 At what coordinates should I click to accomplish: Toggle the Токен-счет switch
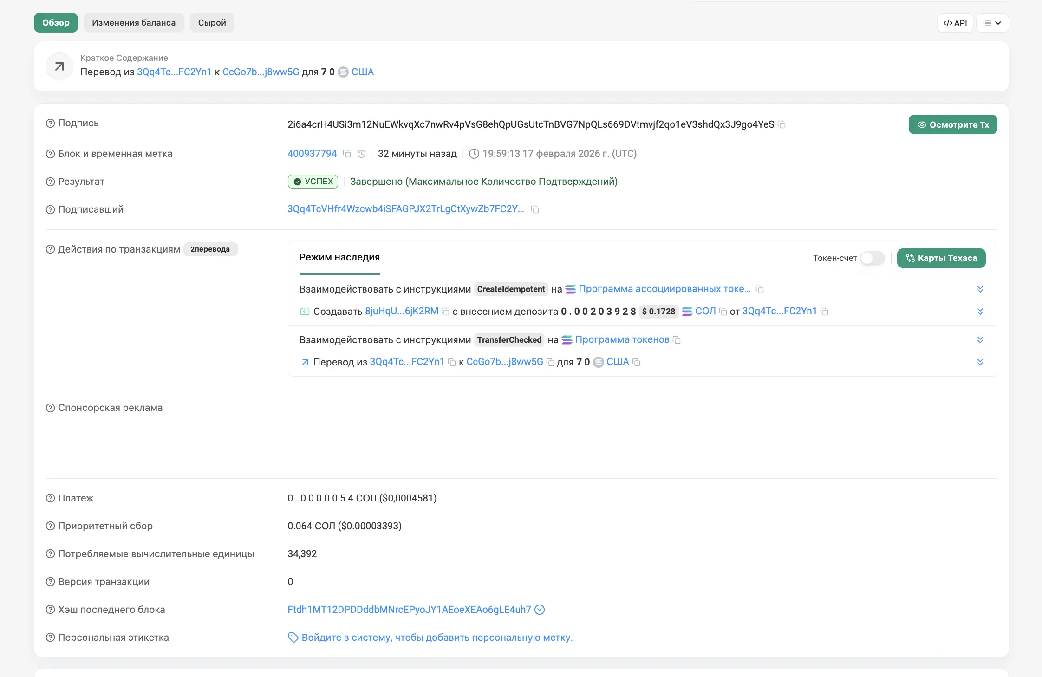[872, 258]
